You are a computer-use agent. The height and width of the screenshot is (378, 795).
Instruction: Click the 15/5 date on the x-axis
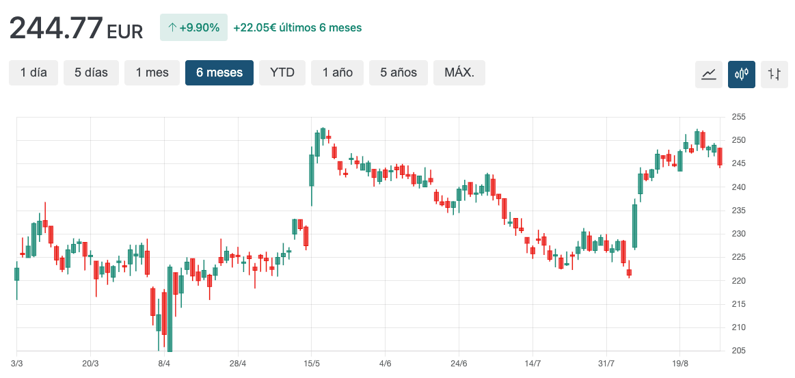click(x=312, y=363)
